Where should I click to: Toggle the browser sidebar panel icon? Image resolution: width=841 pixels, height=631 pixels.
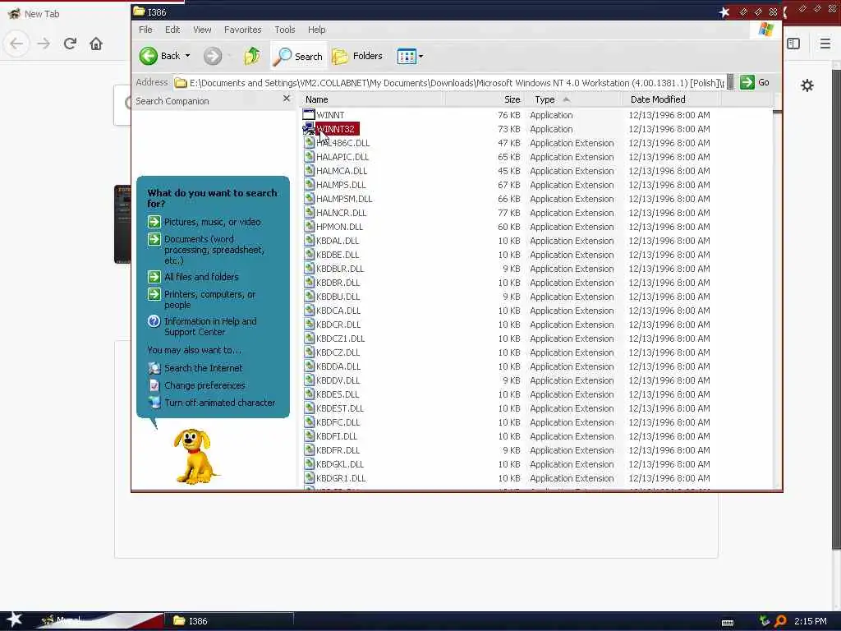pos(793,44)
